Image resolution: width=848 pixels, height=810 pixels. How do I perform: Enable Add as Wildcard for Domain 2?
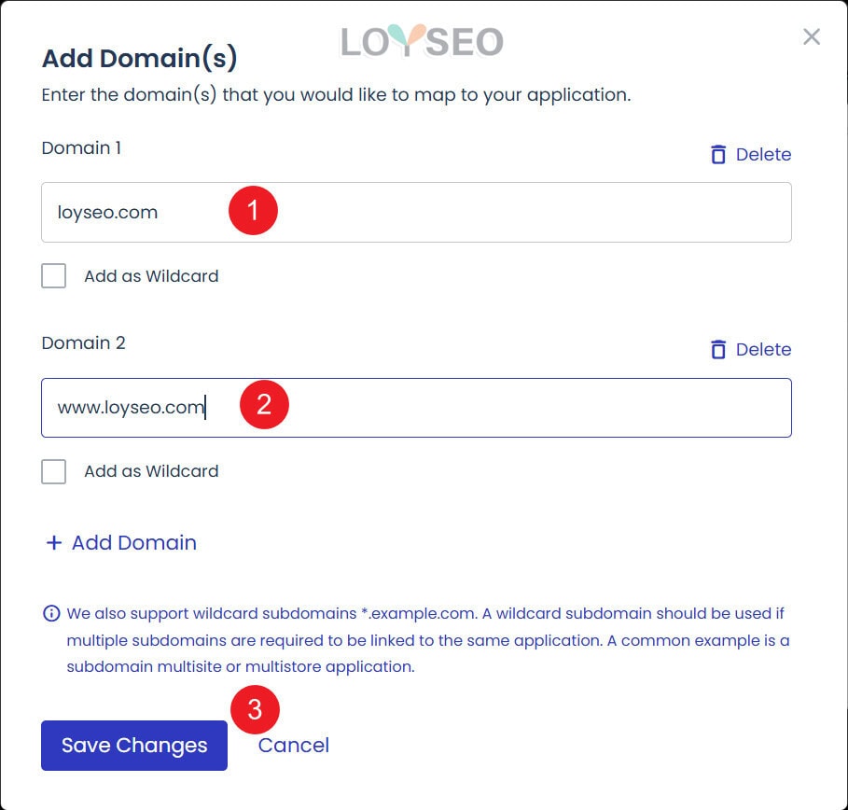[53, 471]
